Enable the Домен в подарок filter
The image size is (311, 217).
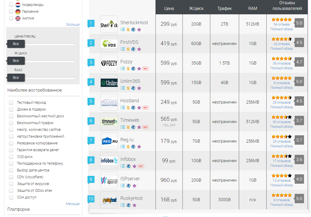[11, 109]
